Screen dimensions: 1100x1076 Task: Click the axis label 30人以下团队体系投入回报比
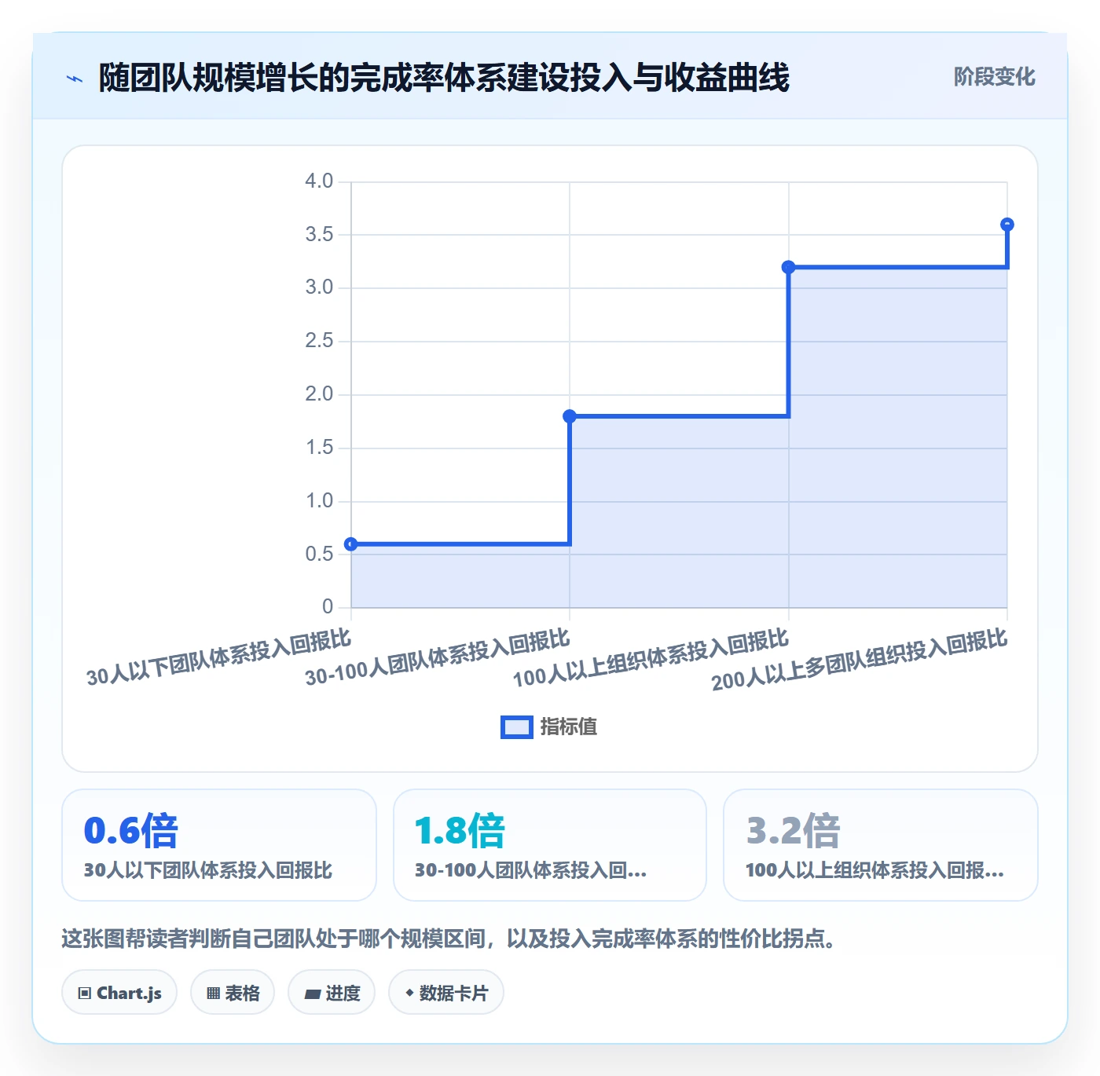click(x=218, y=658)
